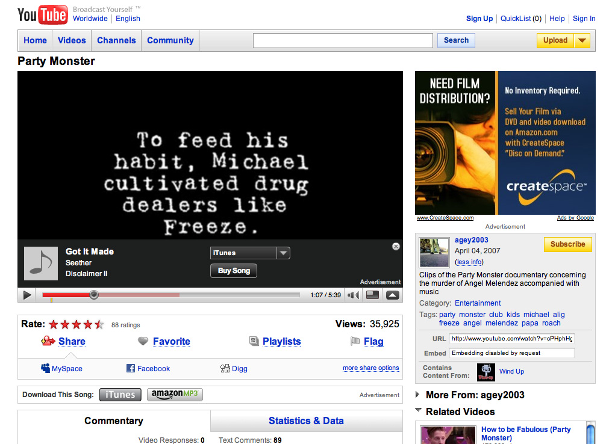The width and height of the screenshot is (612, 444).
Task: Switch to the Commentary tab
Action: click(114, 421)
